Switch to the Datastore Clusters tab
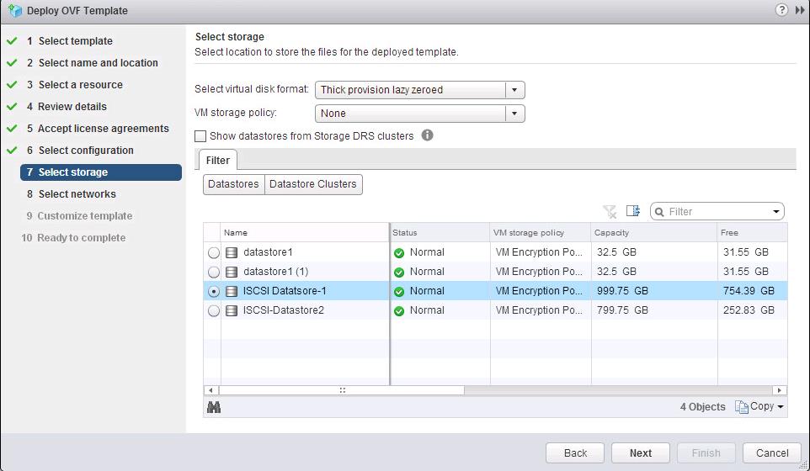Image resolution: width=810 pixels, height=471 pixels. (313, 184)
